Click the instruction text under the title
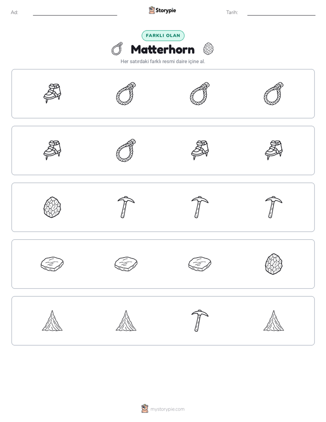Viewport: 326px width, 422px height. pos(163,61)
